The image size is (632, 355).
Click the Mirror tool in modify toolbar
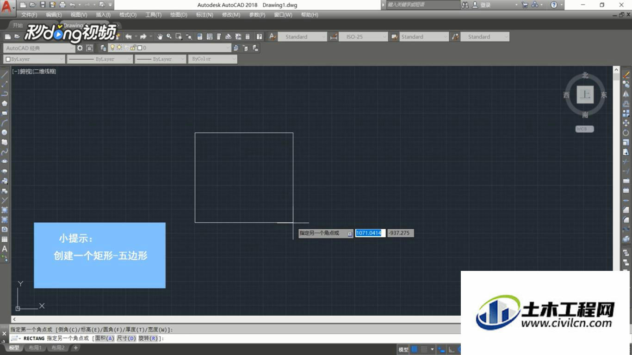[x=626, y=94]
